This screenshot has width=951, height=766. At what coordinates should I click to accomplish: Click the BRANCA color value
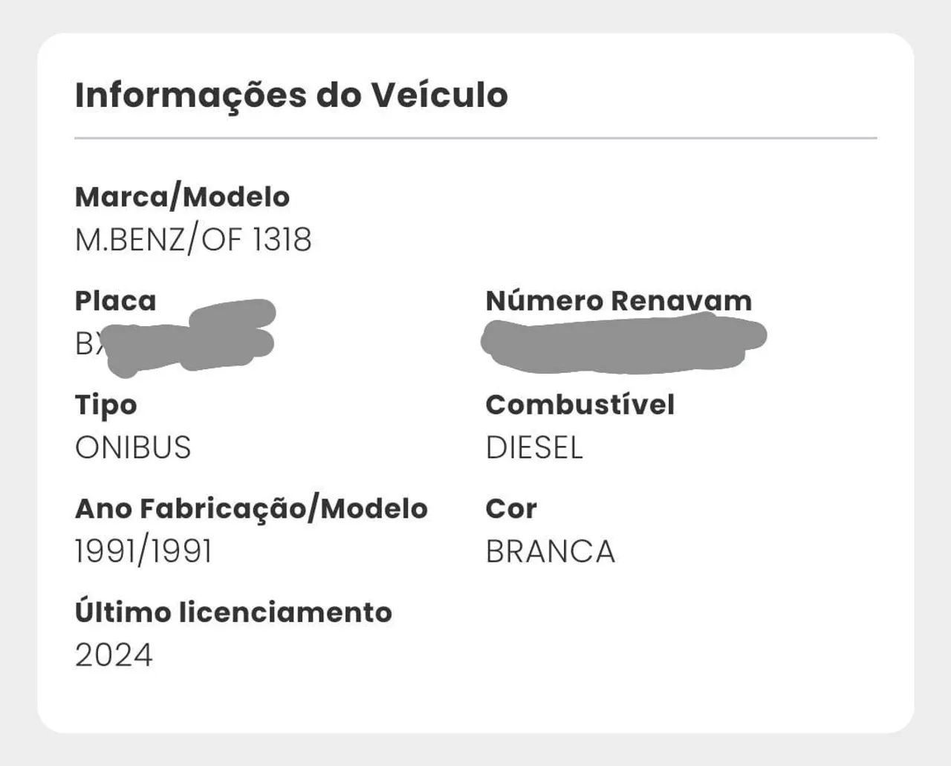[x=551, y=552]
